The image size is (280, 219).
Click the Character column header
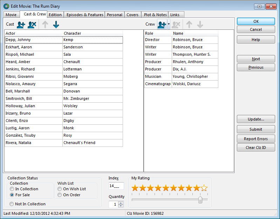coord(93,33)
